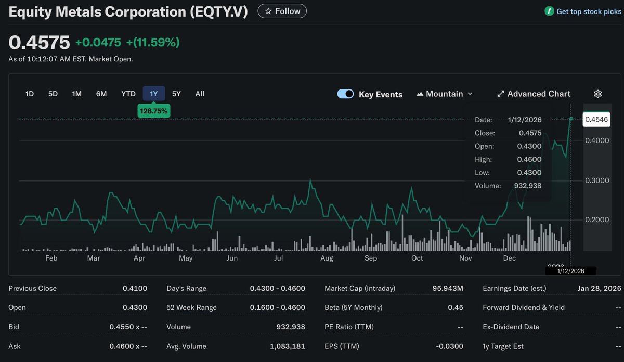This screenshot has width=624, height=362.
Task: Click the 1y Target Est label
Action: (x=503, y=346)
